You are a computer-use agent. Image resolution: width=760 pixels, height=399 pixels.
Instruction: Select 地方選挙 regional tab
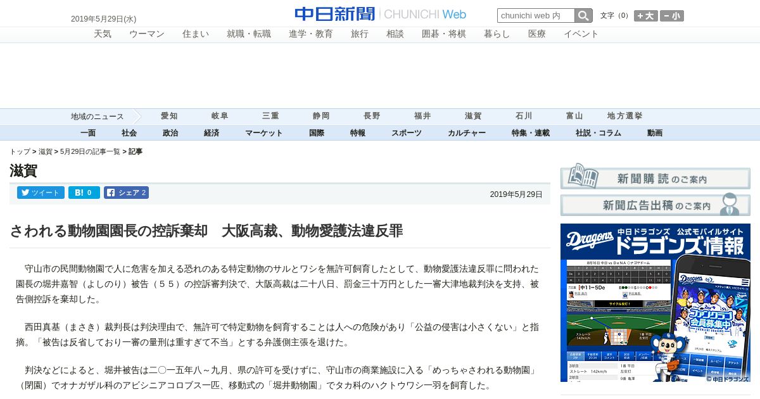[x=625, y=116]
